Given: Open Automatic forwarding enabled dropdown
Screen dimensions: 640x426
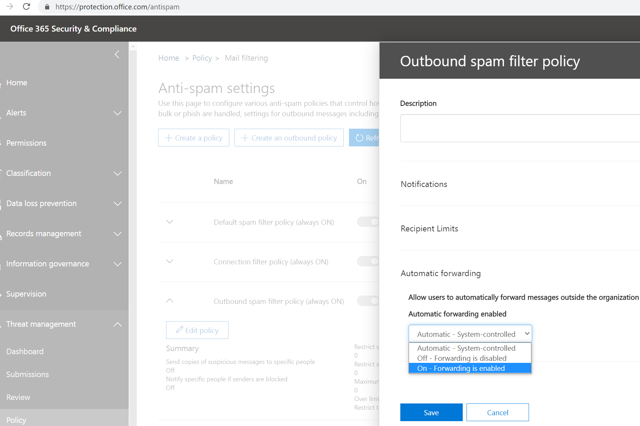Looking at the screenshot, I should click(470, 334).
